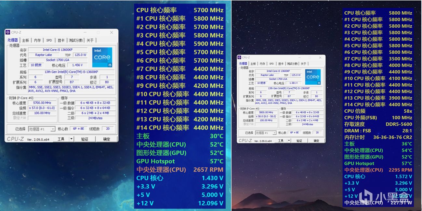Click CPU 外频(FSB) value 100 MHz

click(x=402, y=118)
